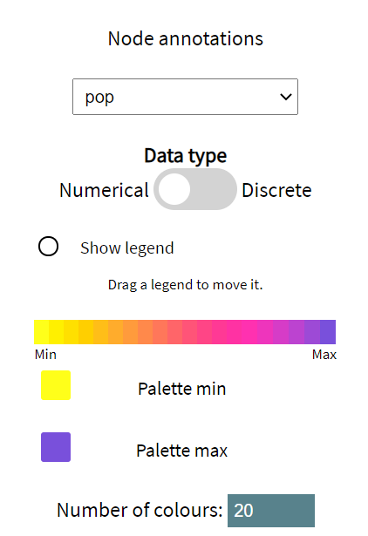Select the Discrete data type label
The image size is (368, 536).
pyautogui.click(x=276, y=190)
